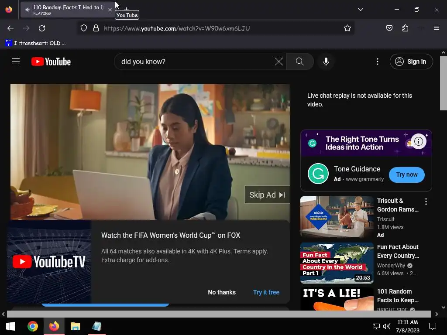Open Fun Fact About Every Country thumbnail
Image resolution: width=447 pixels, height=335 pixels.
coord(337,263)
